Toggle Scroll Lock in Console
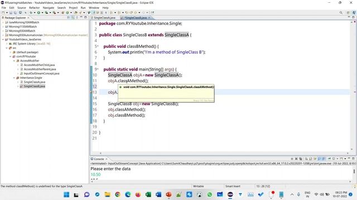The width and height of the screenshot is (357, 200). 310,159
